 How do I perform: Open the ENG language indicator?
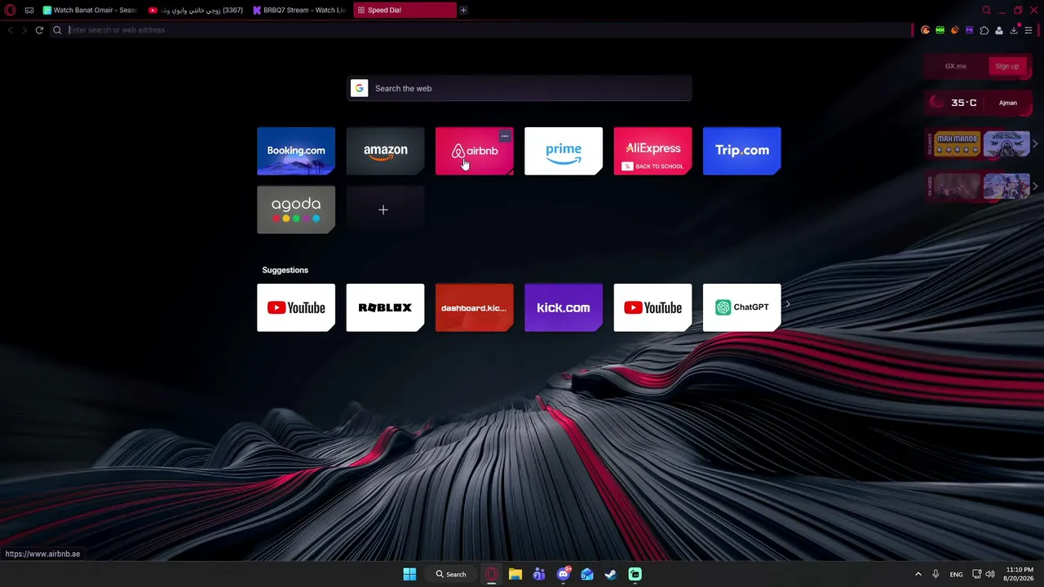[x=956, y=574]
